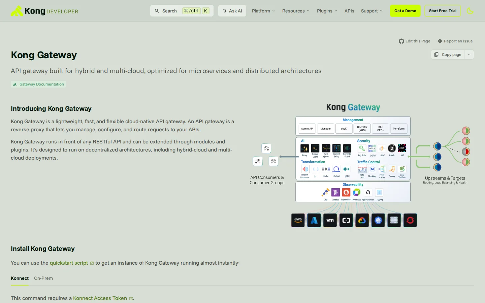
Task: Click the GitHub icon beside Edit this Page
Action: tap(401, 41)
